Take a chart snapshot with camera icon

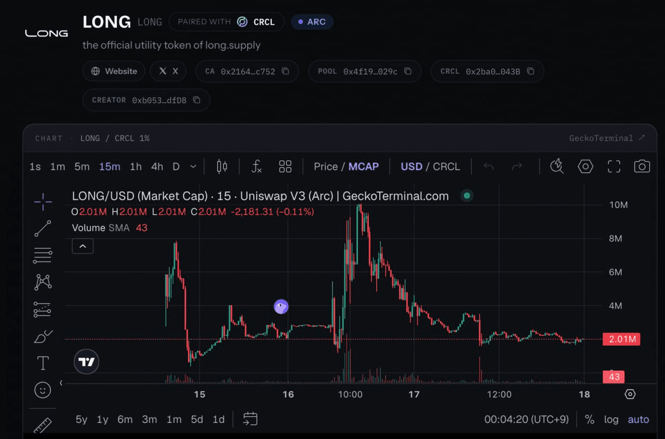(x=642, y=167)
